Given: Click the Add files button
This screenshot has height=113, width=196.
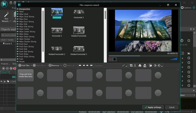Looking at the screenshot, I should coord(24,65).
